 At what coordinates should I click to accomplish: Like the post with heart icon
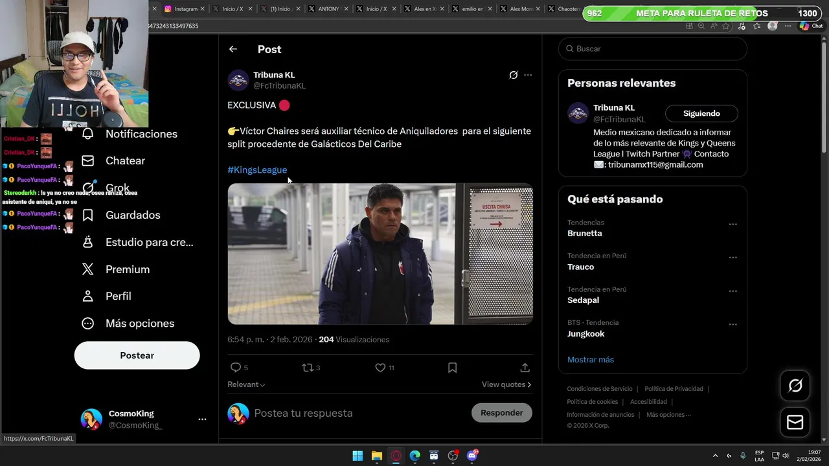[380, 368]
